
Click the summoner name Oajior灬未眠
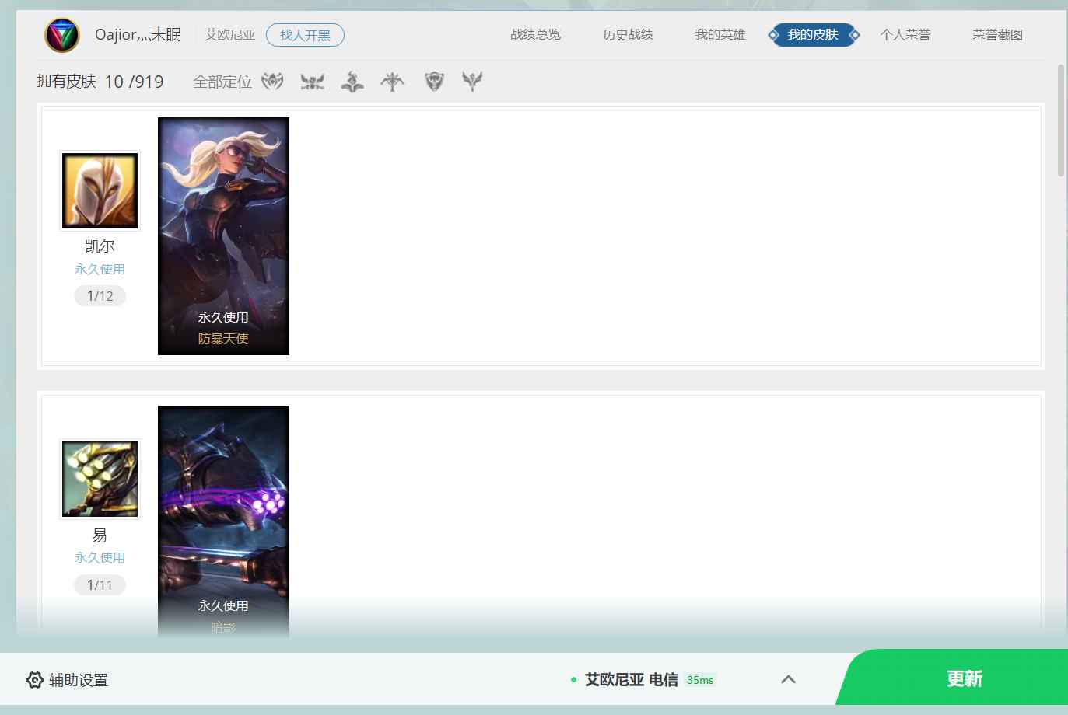(138, 35)
